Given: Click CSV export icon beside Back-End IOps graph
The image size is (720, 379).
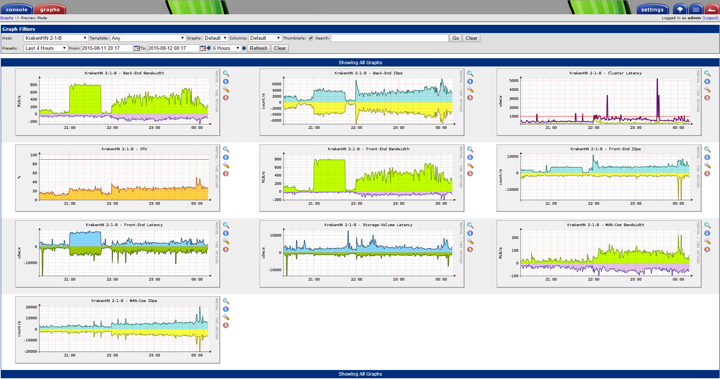Looking at the screenshot, I should pos(470,82).
